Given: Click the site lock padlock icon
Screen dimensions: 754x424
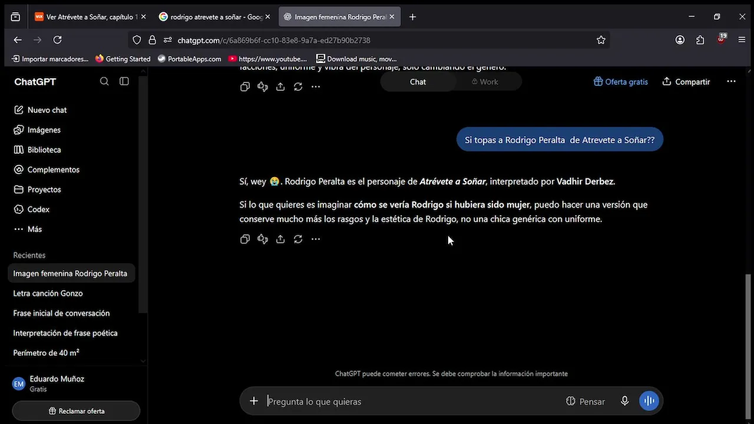Looking at the screenshot, I should pos(153,40).
